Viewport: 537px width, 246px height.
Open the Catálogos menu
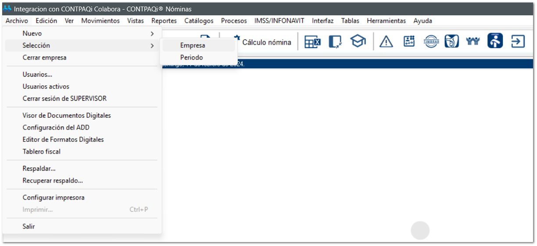tap(199, 21)
